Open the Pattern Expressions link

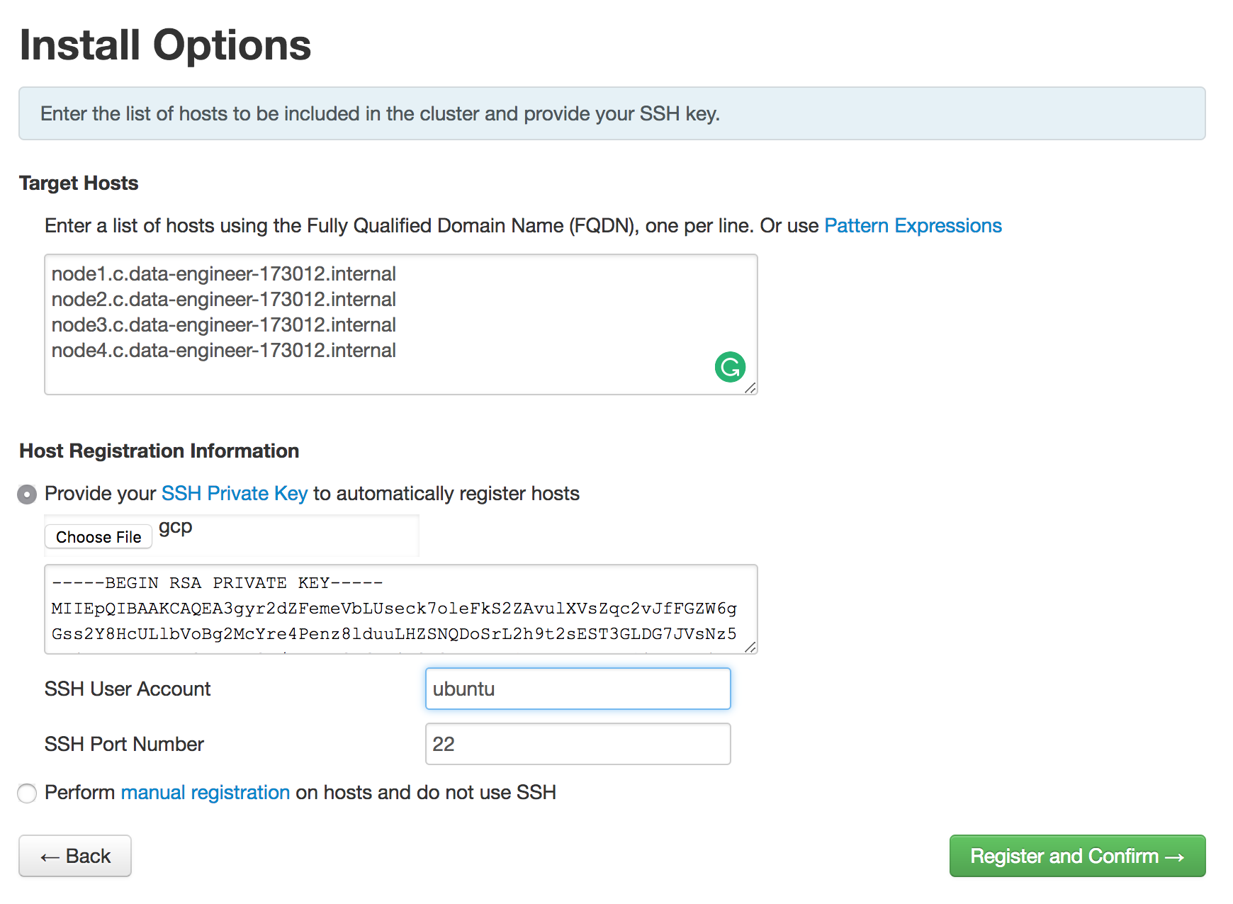click(913, 225)
